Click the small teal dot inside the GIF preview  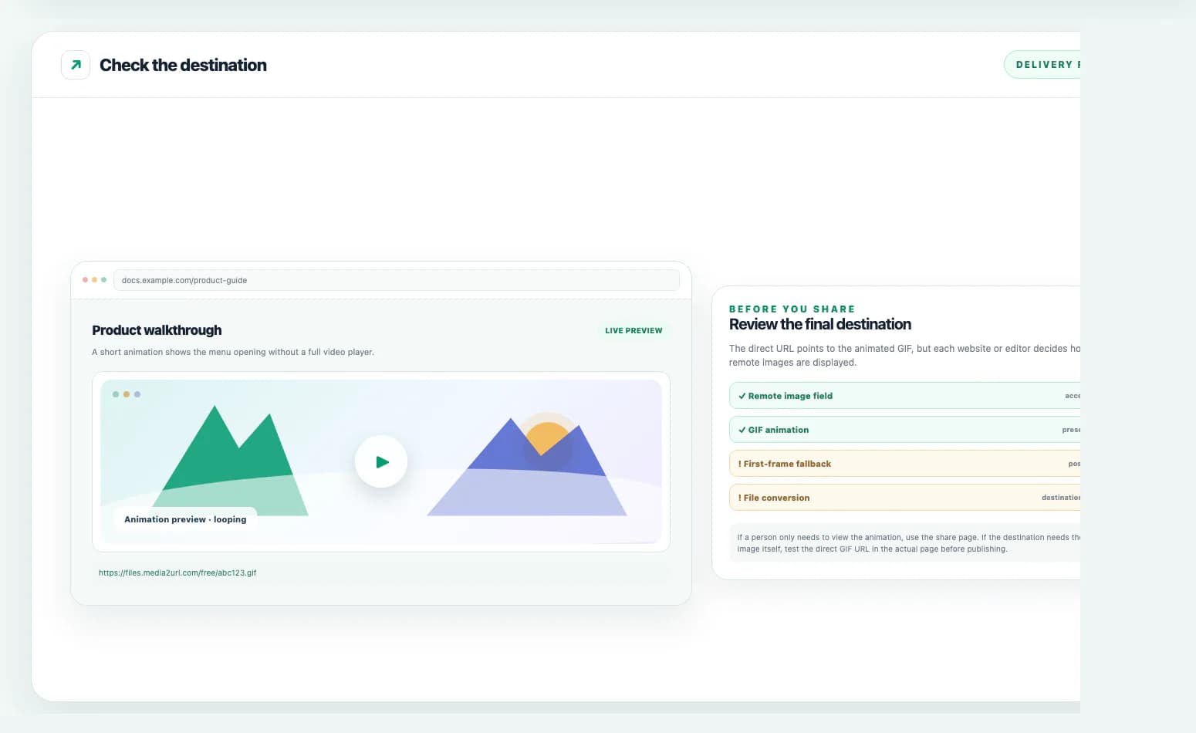tap(116, 394)
